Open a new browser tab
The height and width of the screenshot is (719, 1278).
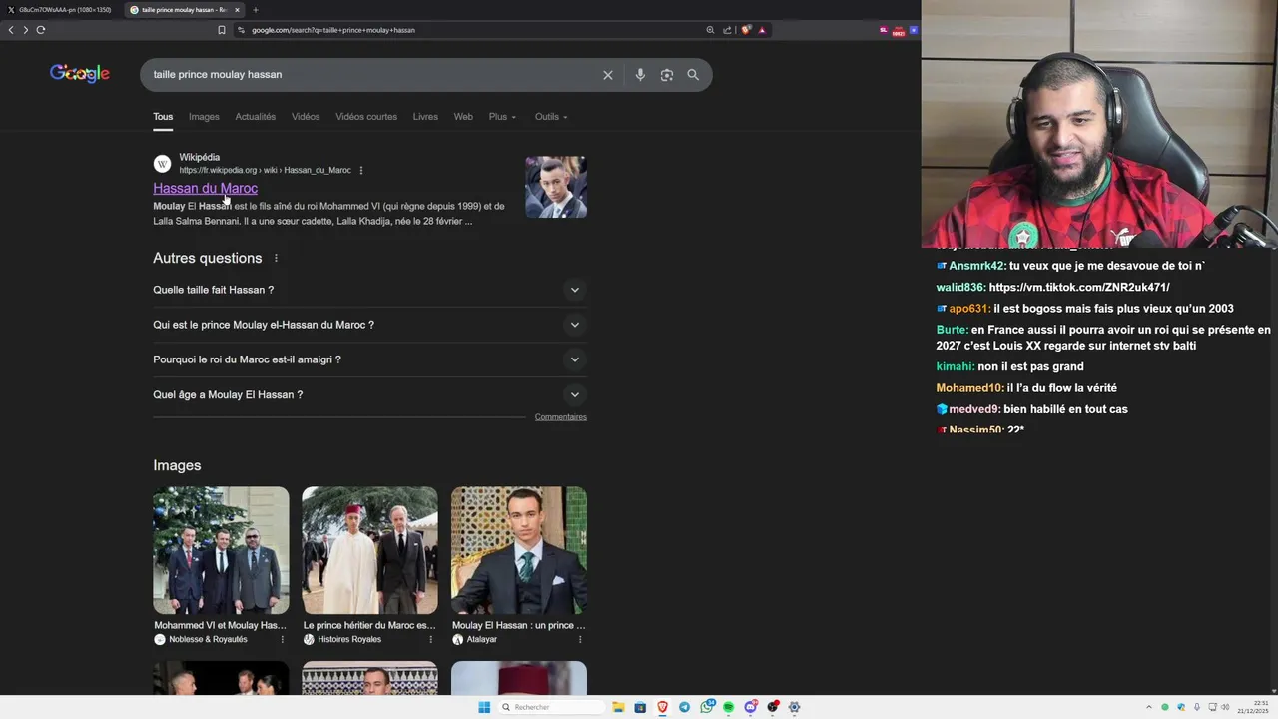255,10
